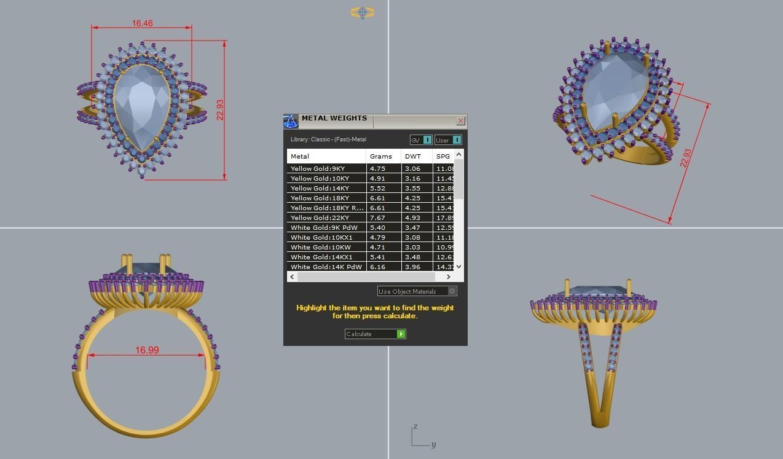
Task: Click the Library: Classic - (Fast)-Metal label
Action: (328, 139)
